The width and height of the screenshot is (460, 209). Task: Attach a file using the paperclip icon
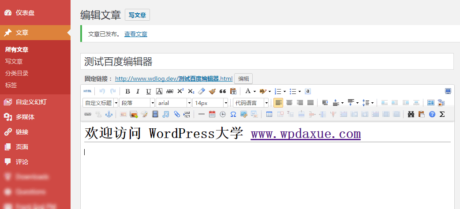[176, 114]
